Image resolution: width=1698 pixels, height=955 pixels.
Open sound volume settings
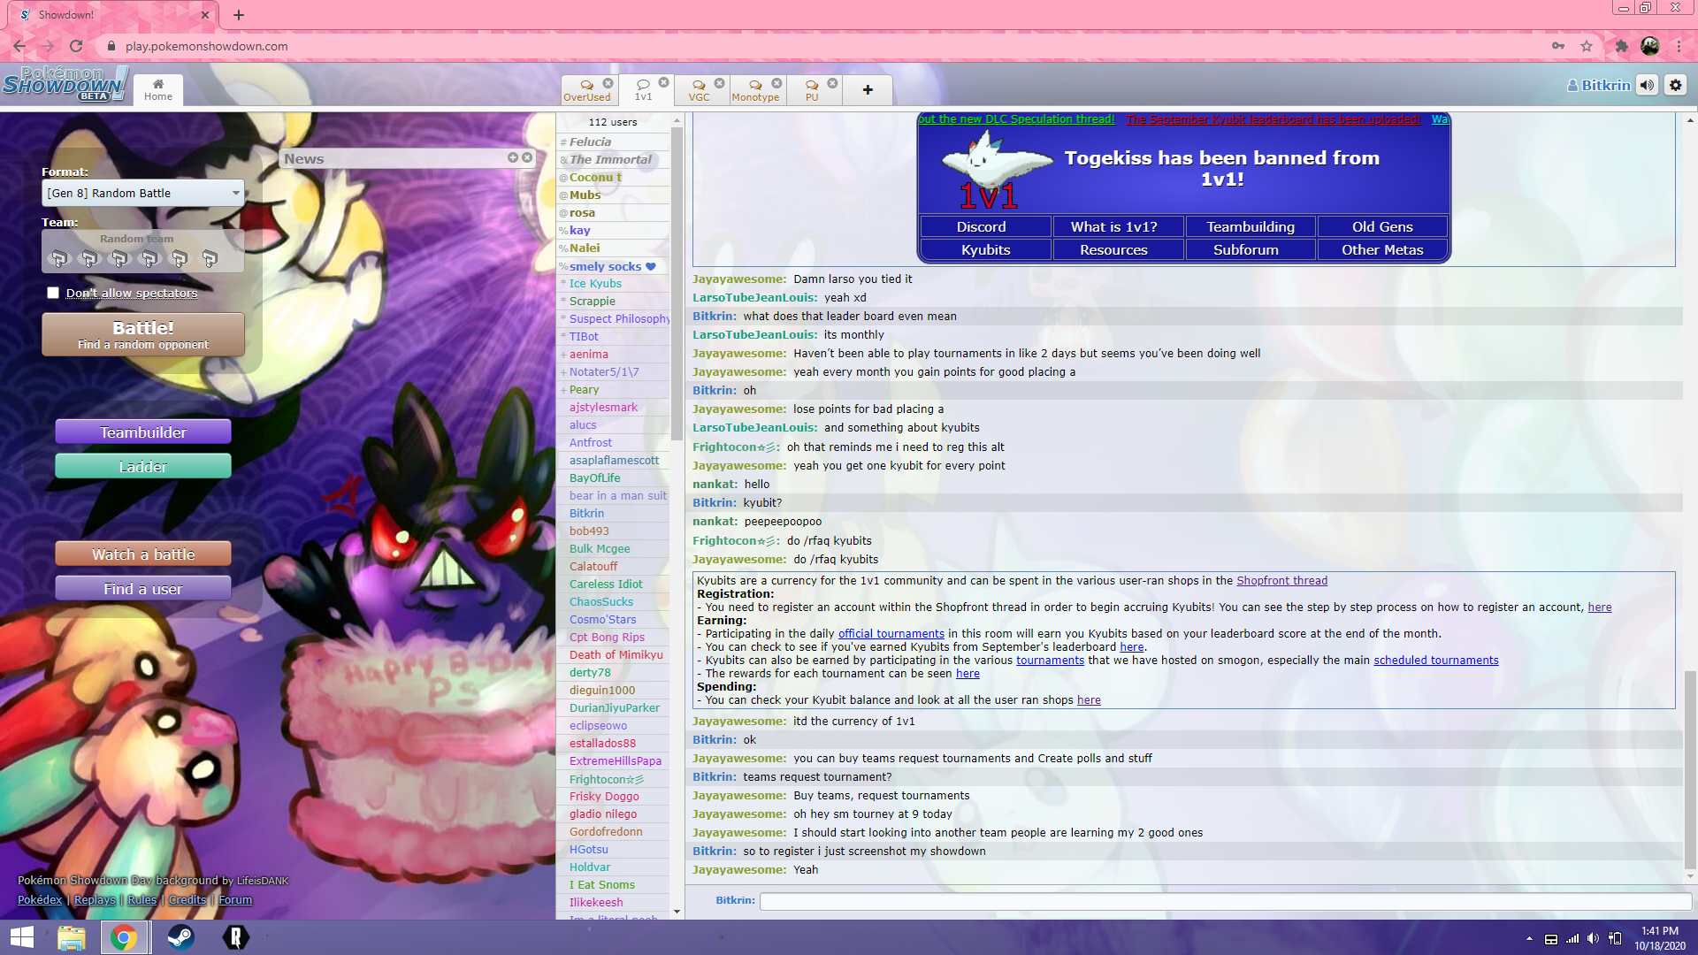click(x=1647, y=85)
